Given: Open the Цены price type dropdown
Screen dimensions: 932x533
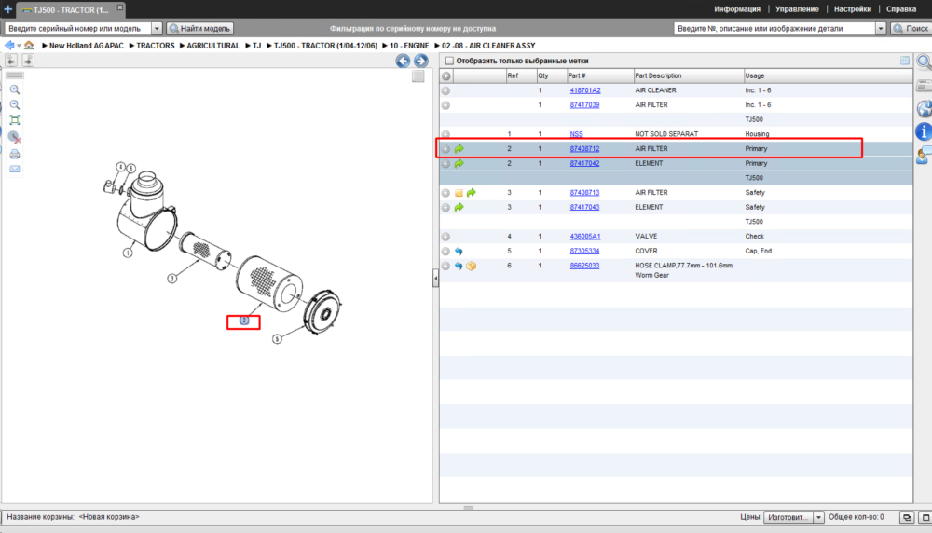Looking at the screenshot, I should point(818,517).
